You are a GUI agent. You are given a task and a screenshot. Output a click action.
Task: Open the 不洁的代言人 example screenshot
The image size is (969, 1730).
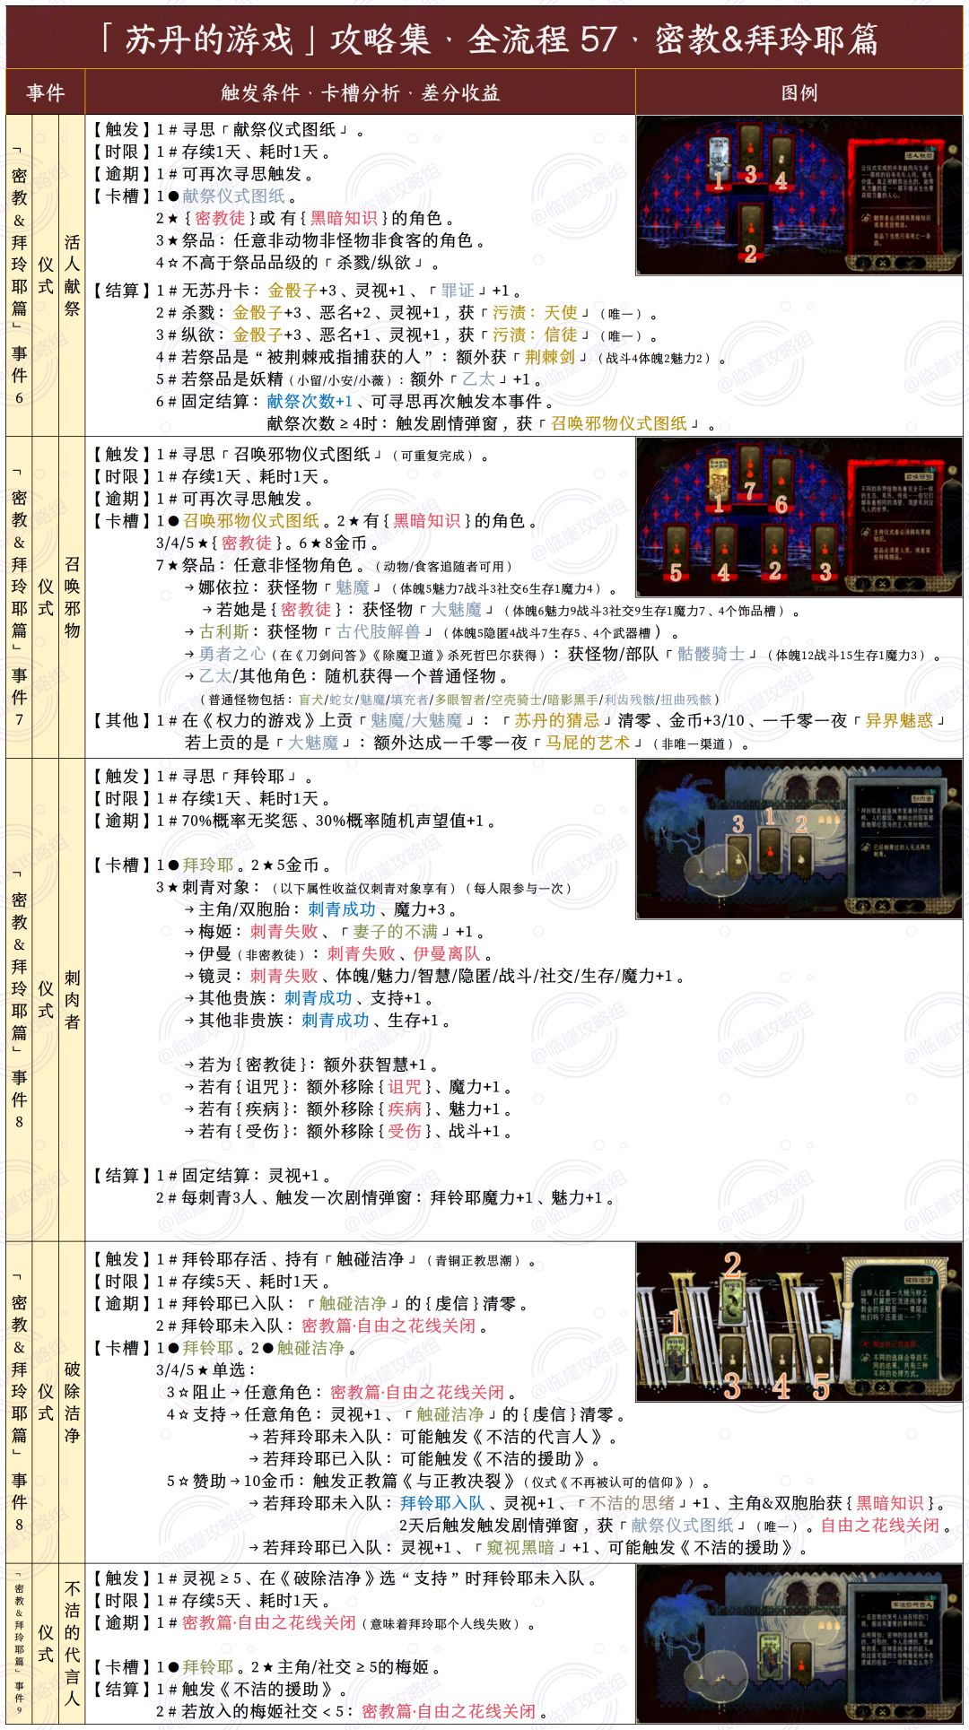point(799,1645)
